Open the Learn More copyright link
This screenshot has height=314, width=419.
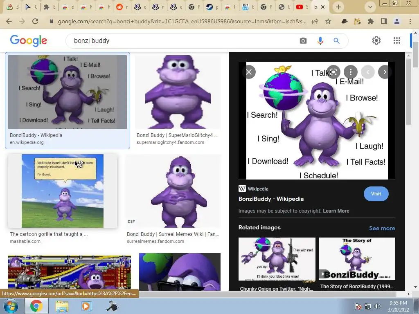point(336,211)
